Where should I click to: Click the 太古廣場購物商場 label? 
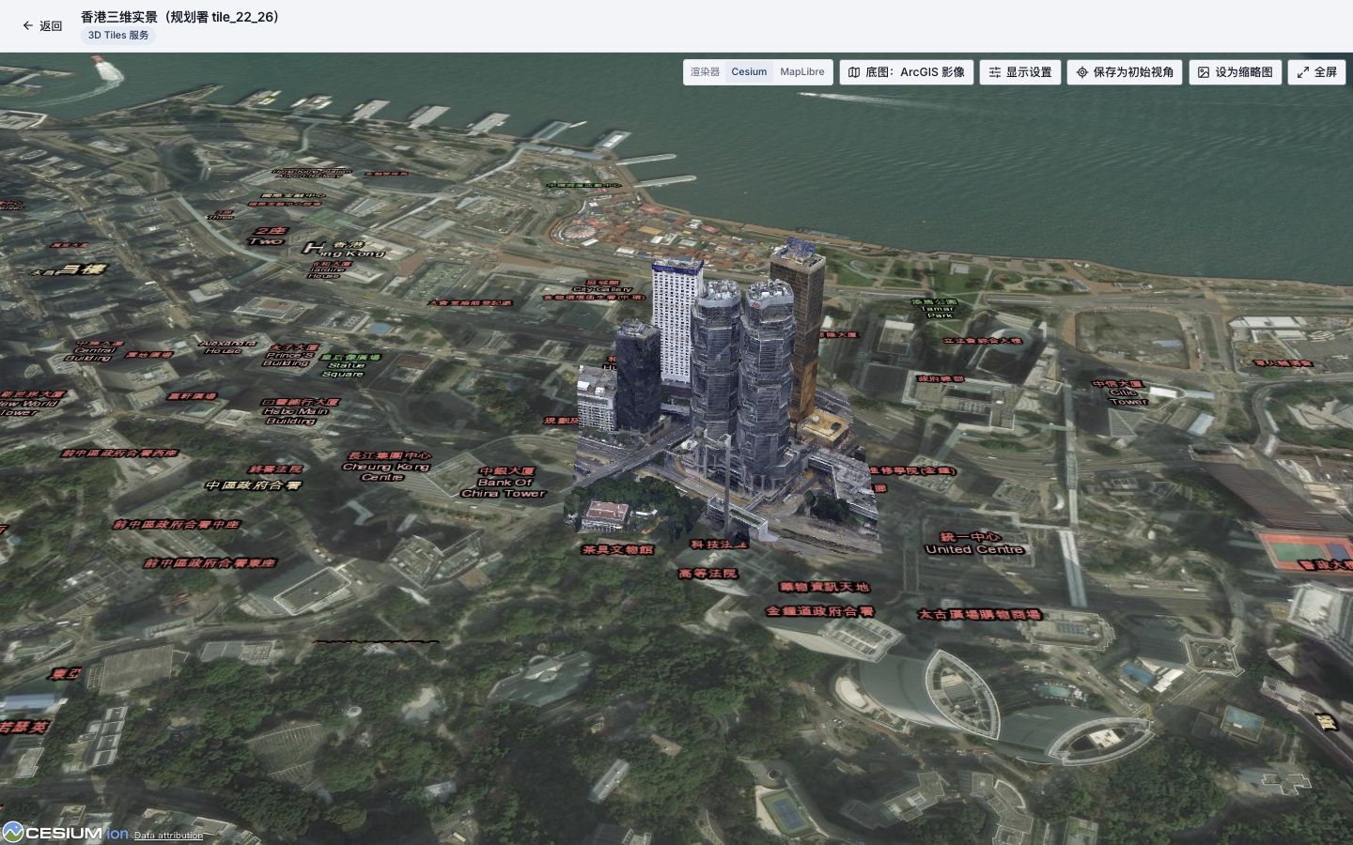pos(979,614)
